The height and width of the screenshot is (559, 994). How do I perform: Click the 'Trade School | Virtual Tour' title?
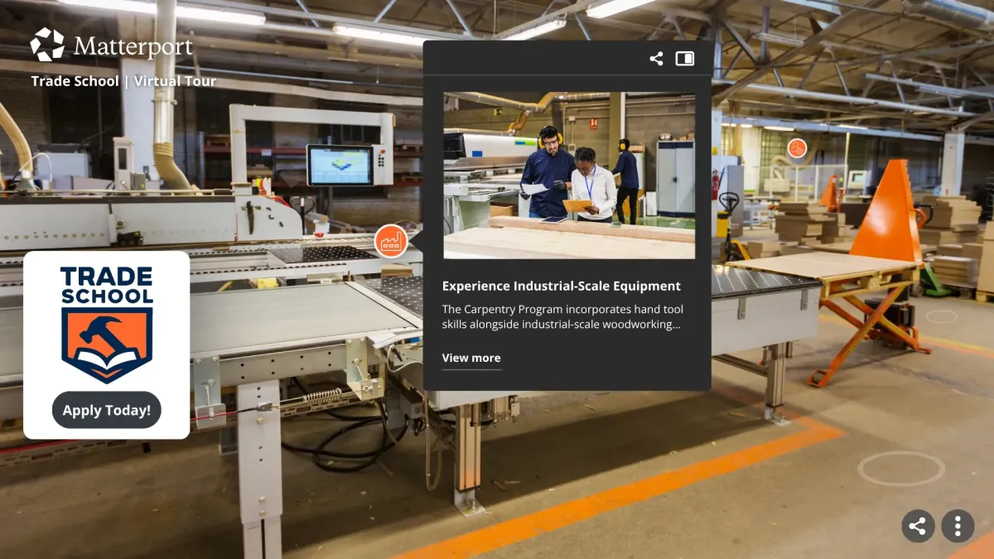(x=123, y=81)
